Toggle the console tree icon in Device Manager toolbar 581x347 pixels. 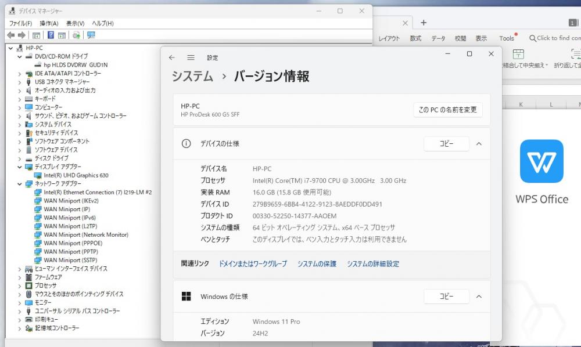(36, 35)
